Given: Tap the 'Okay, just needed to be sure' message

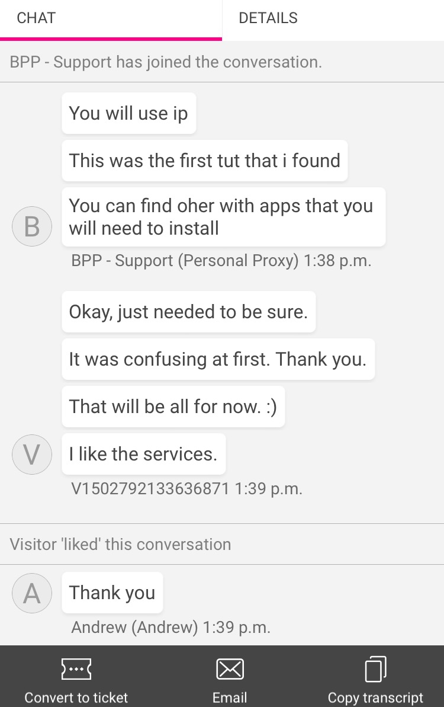Looking at the screenshot, I should [189, 312].
